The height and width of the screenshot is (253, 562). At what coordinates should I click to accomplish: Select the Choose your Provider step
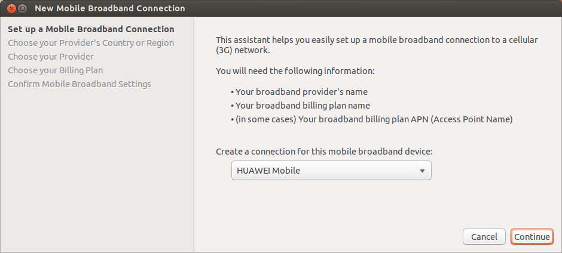coord(51,57)
